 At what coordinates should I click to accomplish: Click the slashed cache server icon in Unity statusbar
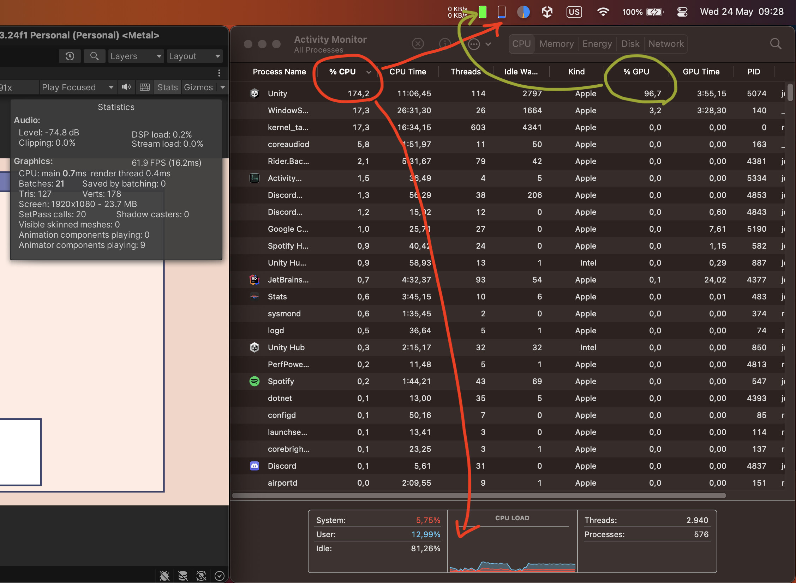[x=183, y=575]
